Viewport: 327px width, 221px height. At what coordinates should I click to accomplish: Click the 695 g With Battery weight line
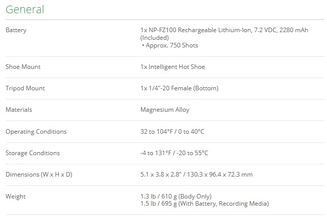point(204,204)
